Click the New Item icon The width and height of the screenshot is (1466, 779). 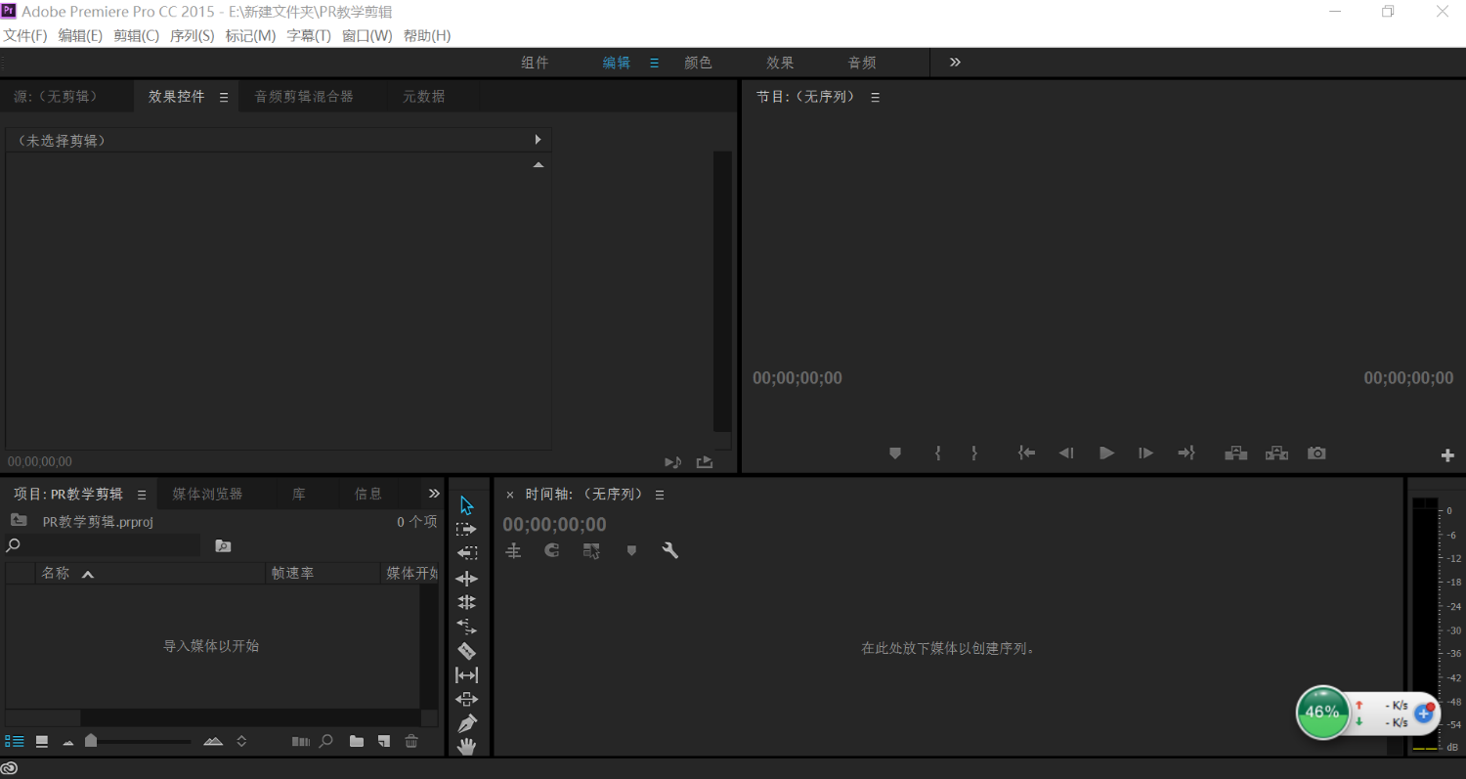coord(384,742)
